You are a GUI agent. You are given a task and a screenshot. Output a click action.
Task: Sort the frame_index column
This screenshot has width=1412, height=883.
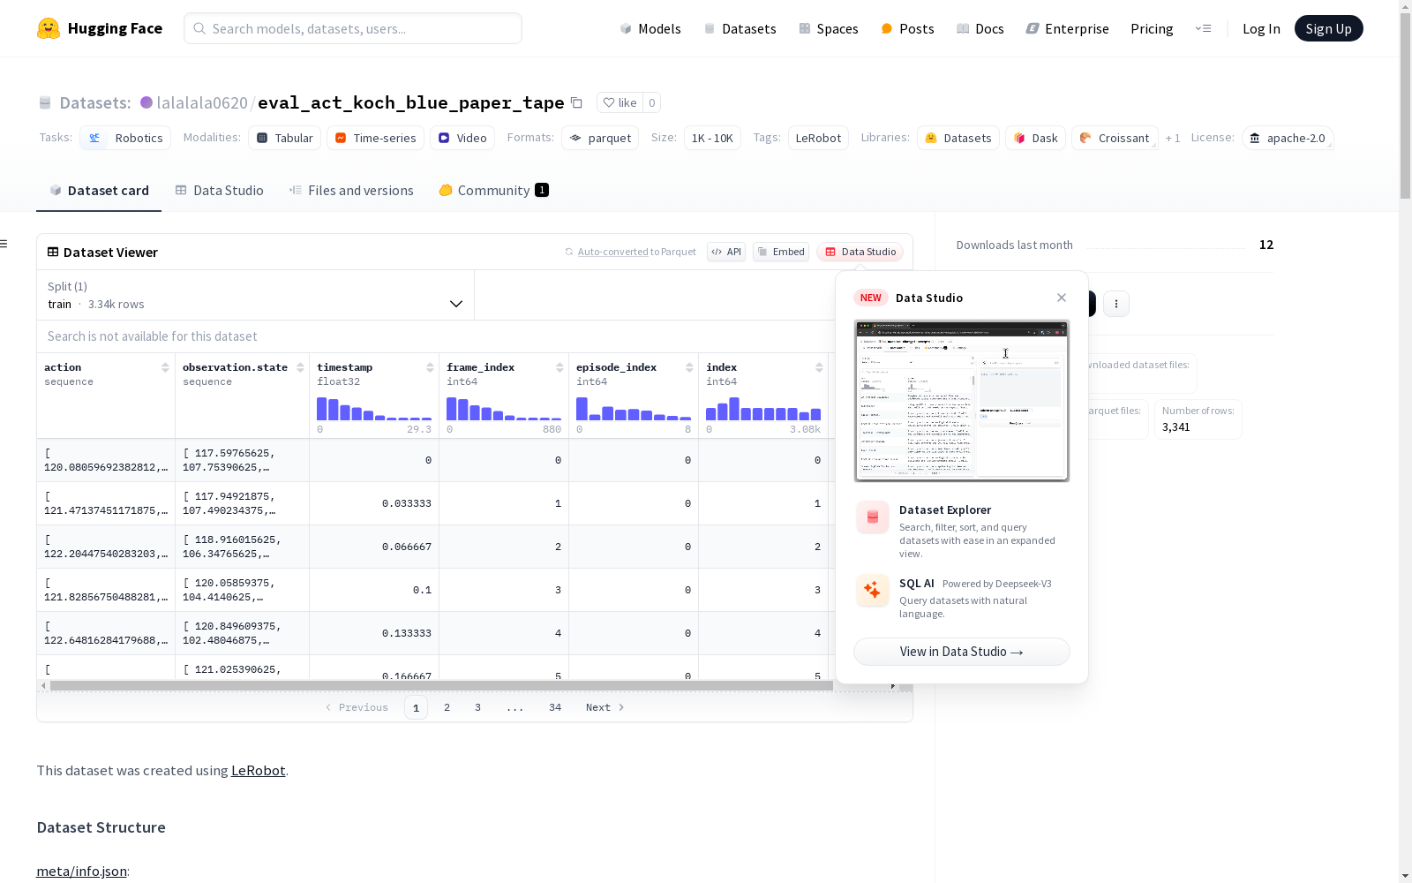pyautogui.click(x=560, y=367)
